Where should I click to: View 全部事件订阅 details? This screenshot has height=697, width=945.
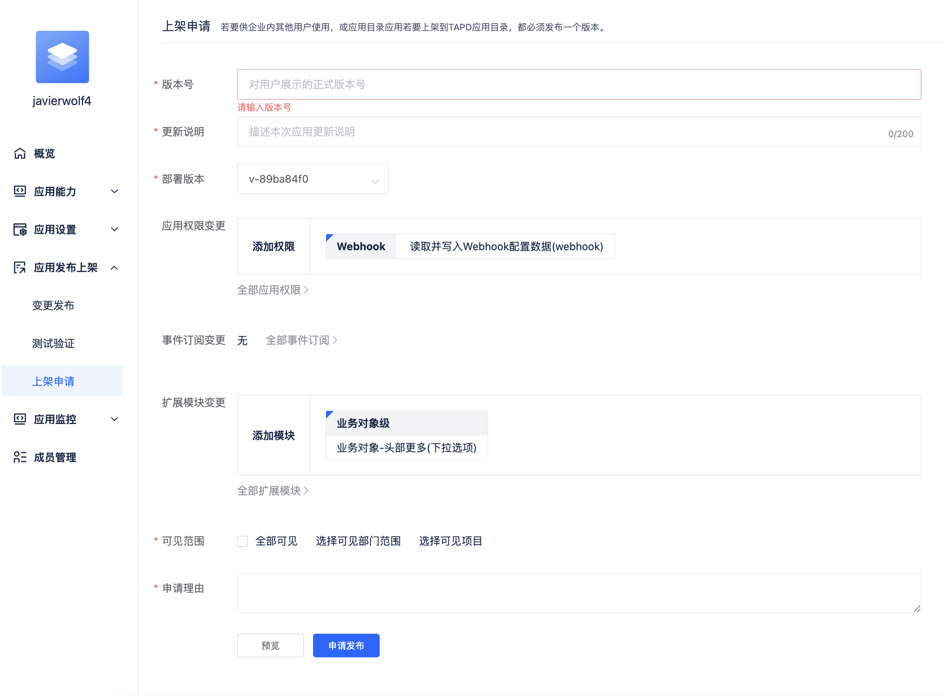click(301, 340)
